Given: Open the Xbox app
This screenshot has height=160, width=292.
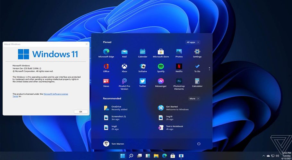Looking at the screenshot, I should 125,68.
